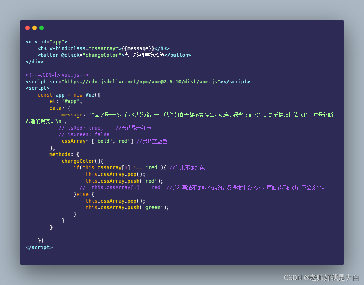Select the comment //默认室蓝色
The height and width of the screenshot is (285, 364).
coord(152,141)
